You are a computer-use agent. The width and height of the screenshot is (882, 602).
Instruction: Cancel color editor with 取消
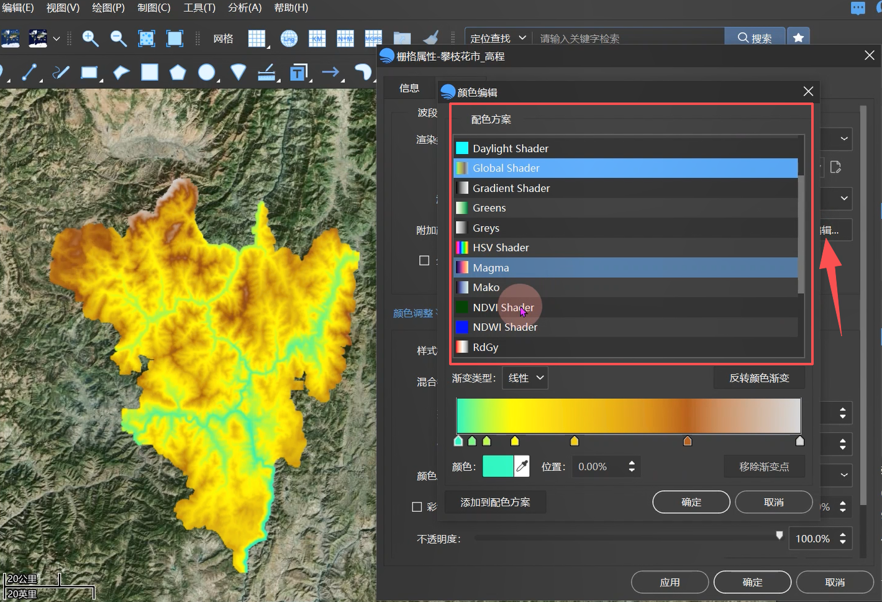tap(774, 502)
